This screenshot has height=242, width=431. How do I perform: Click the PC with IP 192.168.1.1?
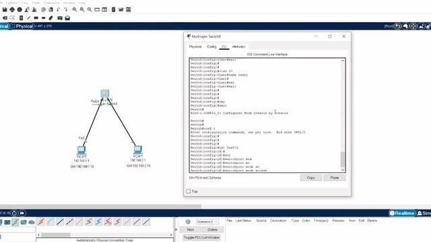click(x=81, y=150)
